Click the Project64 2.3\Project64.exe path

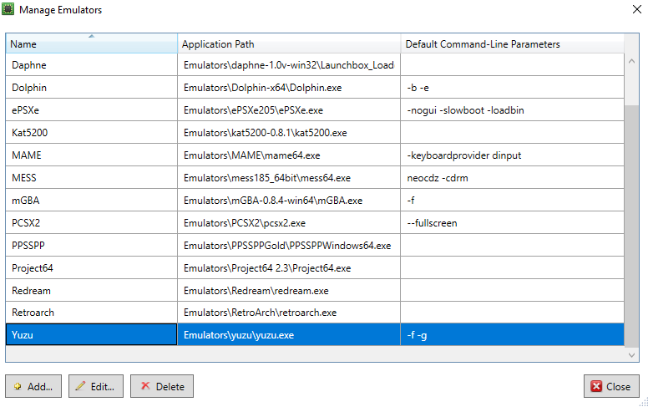coord(289,267)
